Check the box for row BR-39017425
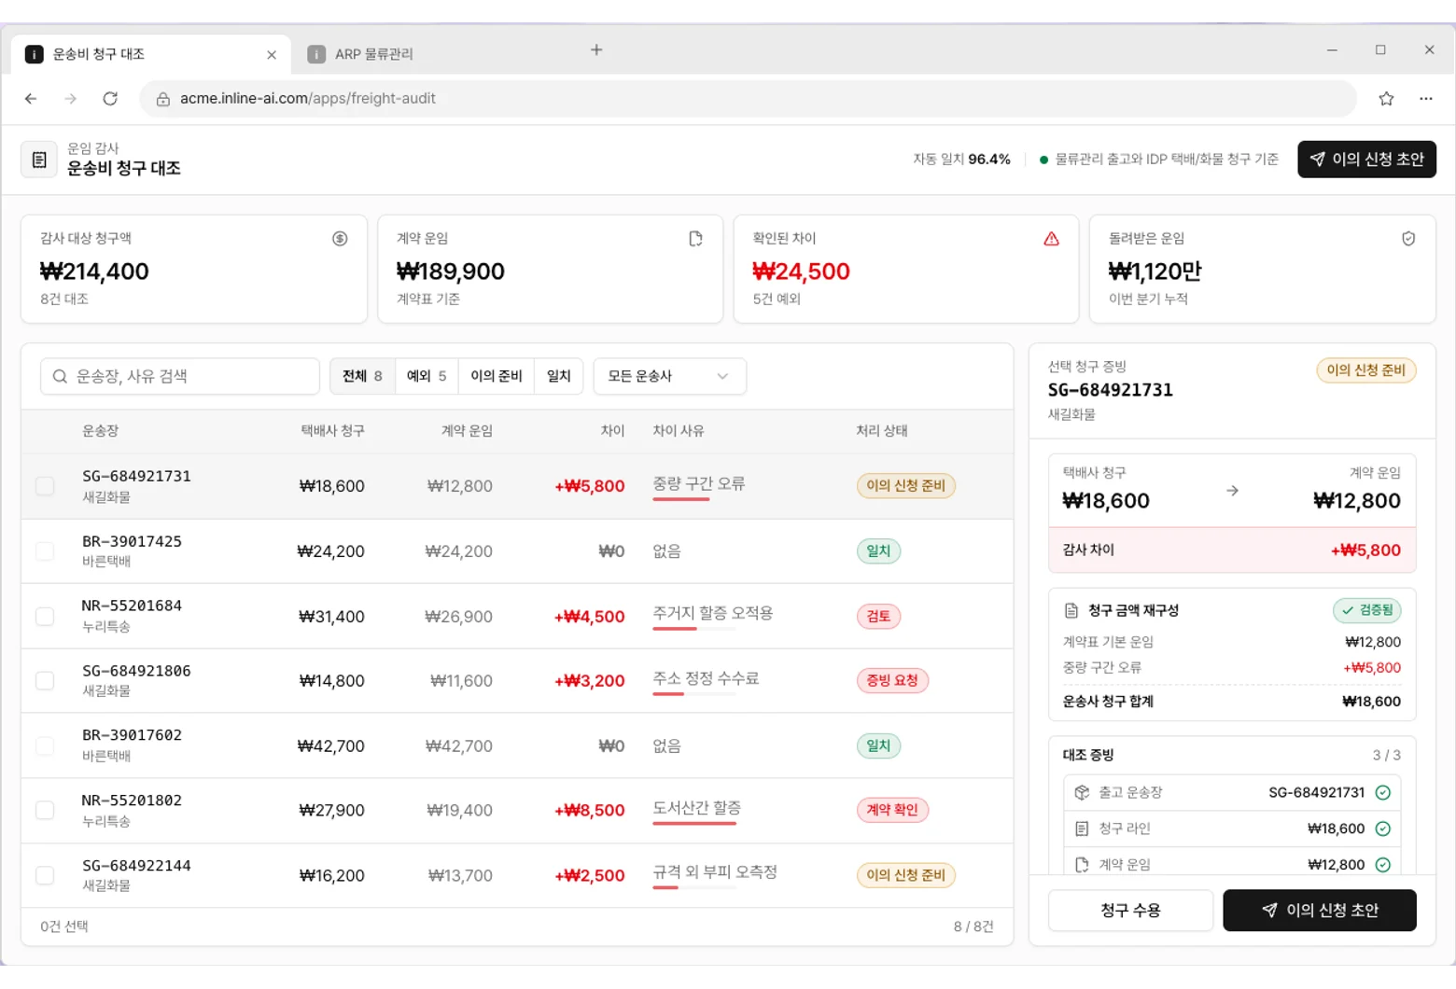Viewport: 1456px width, 989px height. click(45, 551)
